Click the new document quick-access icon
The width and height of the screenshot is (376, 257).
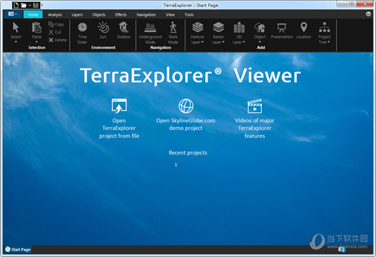16,5
